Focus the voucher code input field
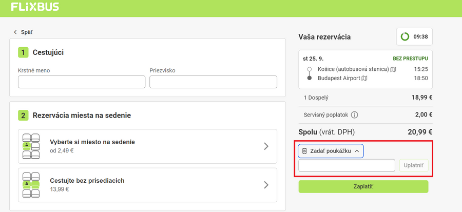Viewport: 462px width, 212px height. click(346, 165)
